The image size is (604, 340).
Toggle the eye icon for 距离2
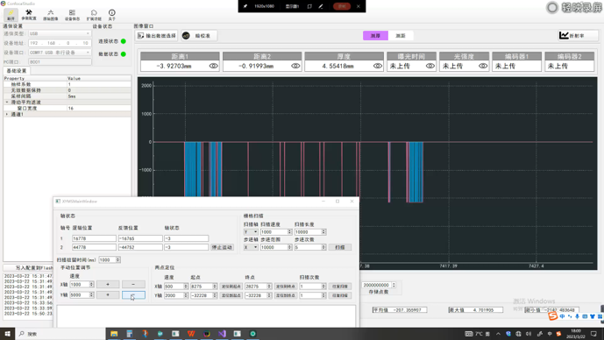pyautogui.click(x=295, y=66)
